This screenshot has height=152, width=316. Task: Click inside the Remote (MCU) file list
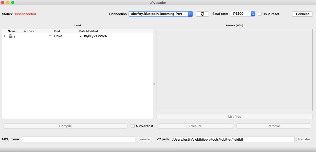click(234, 70)
